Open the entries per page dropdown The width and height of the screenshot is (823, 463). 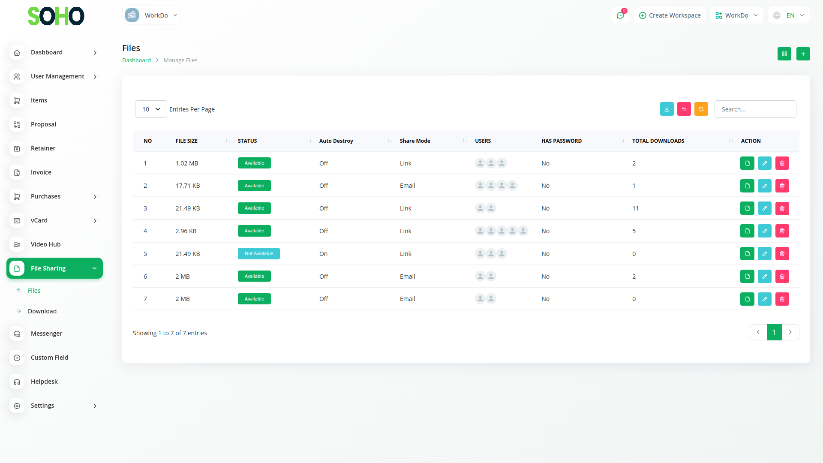151,109
